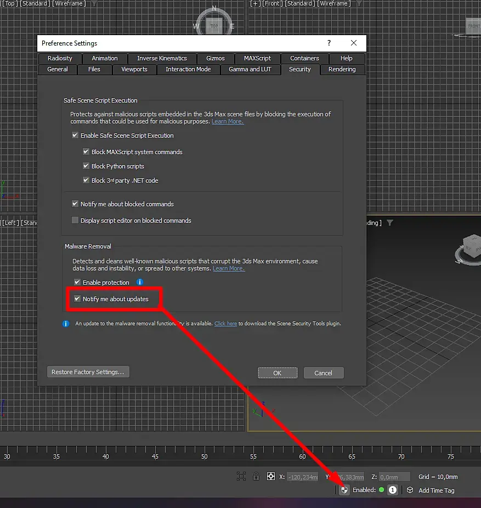The width and height of the screenshot is (481, 508).
Task: Open the security shield status icon
Action: click(x=344, y=490)
